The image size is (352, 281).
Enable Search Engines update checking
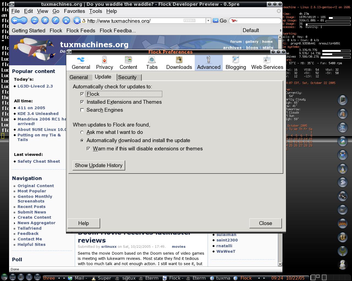(x=82, y=110)
